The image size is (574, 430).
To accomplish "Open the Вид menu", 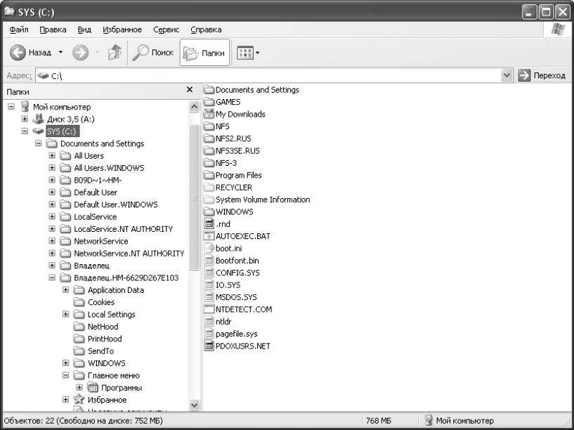I will (x=84, y=30).
